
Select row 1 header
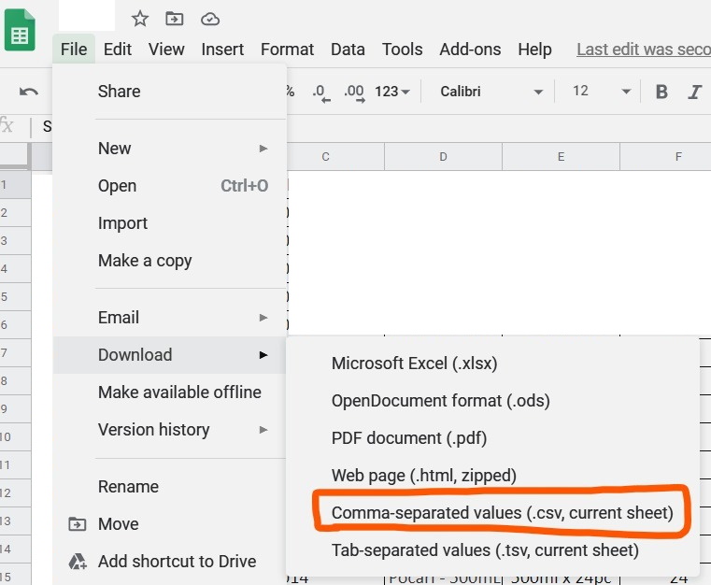pos(16,185)
